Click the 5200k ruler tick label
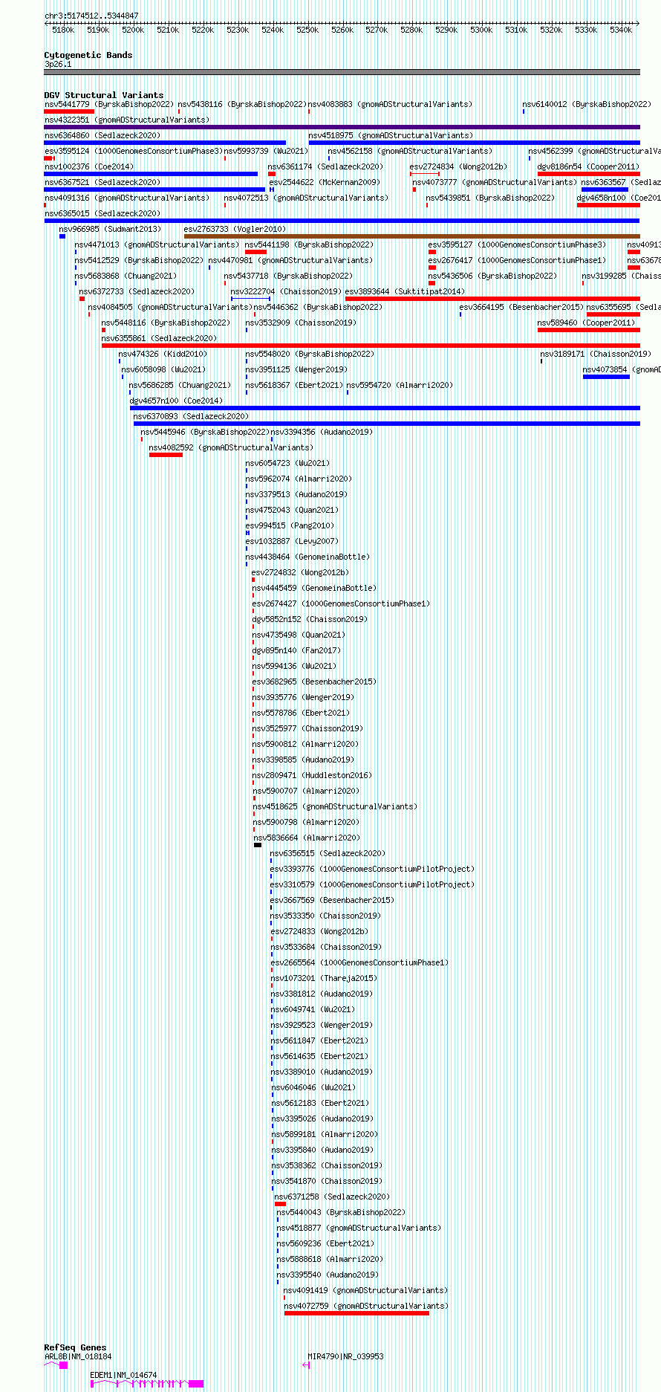 click(x=133, y=30)
